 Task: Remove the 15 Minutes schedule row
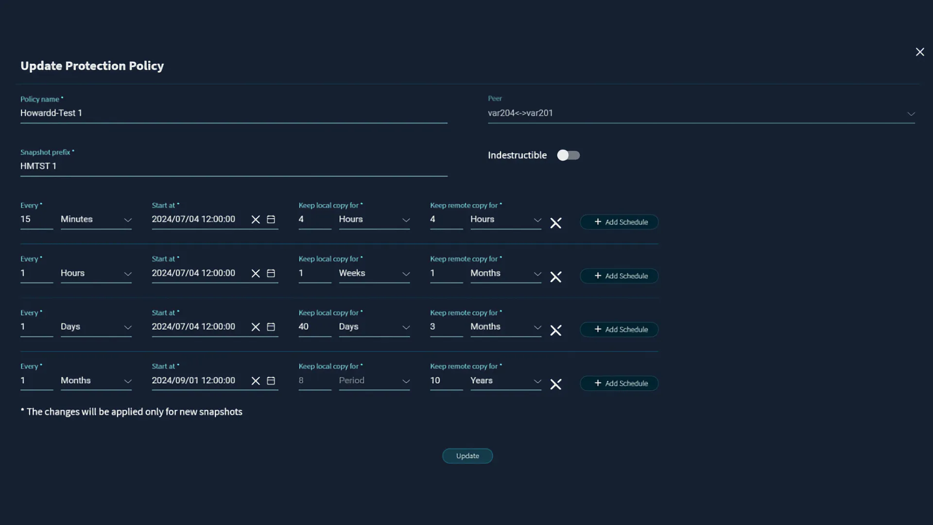[555, 223]
